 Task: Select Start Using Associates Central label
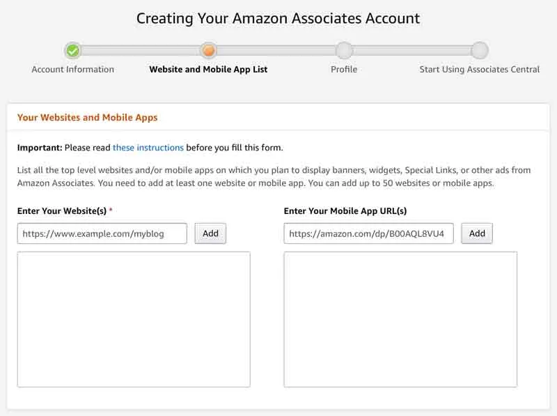479,69
